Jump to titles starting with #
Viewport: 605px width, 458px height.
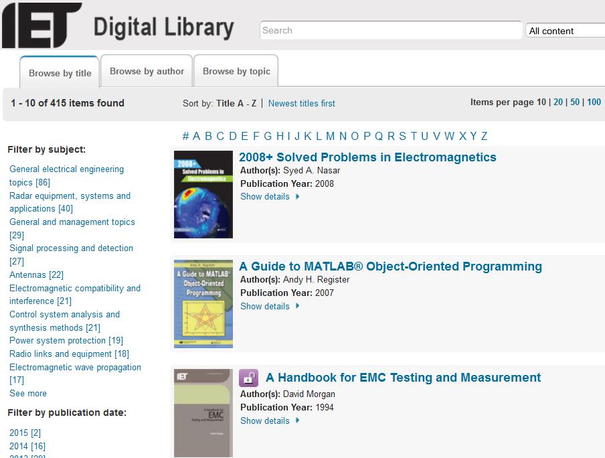(185, 136)
